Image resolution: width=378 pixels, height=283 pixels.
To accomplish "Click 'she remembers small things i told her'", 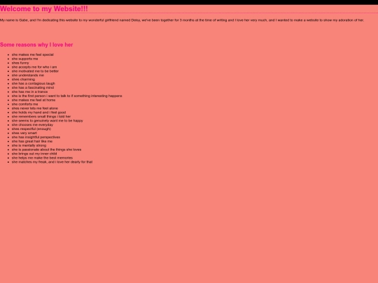I will pos(41,117).
